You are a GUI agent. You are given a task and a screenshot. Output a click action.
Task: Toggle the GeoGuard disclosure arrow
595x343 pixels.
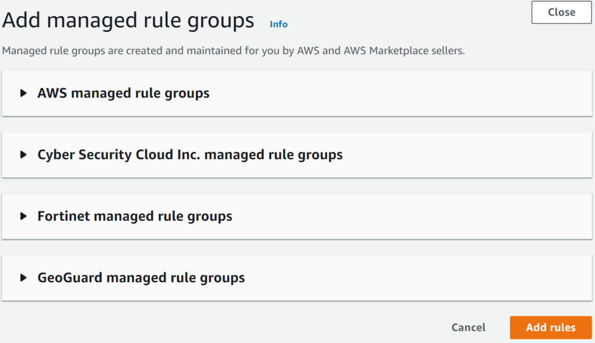pyautogui.click(x=24, y=278)
